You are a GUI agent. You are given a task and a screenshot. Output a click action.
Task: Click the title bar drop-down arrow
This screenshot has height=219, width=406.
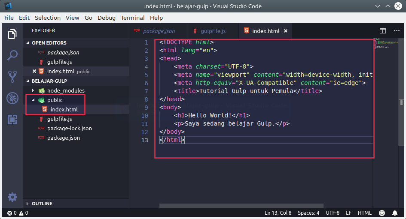coord(378,6)
